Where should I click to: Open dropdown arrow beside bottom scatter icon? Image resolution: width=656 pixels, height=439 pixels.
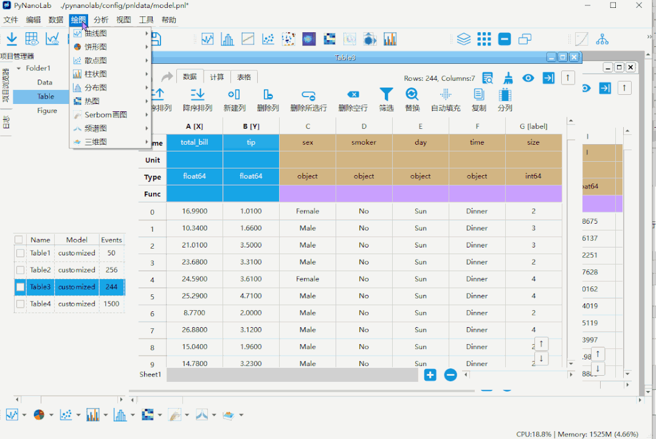click(x=78, y=415)
